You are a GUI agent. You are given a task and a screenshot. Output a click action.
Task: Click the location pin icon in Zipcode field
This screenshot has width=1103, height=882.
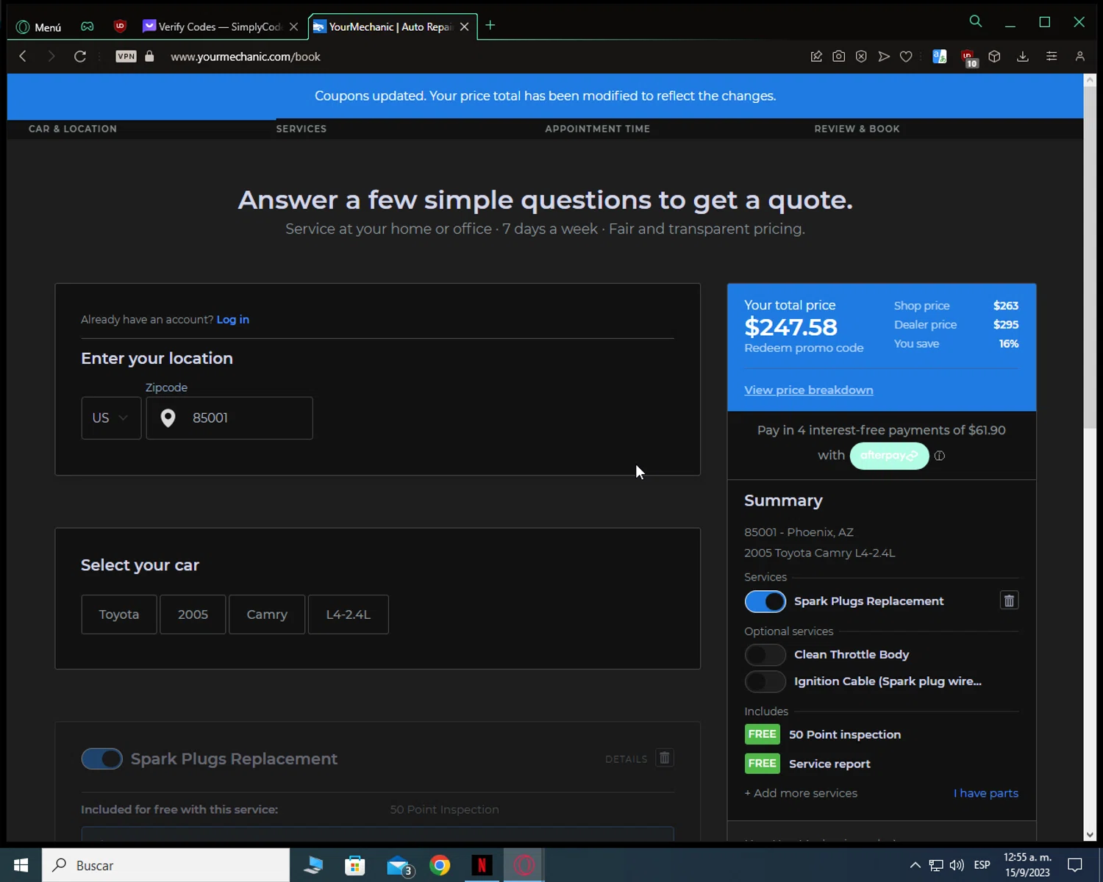coord(168,418)
